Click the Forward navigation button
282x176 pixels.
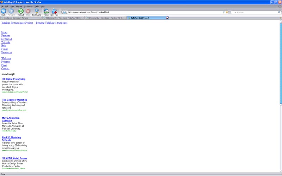11,12
